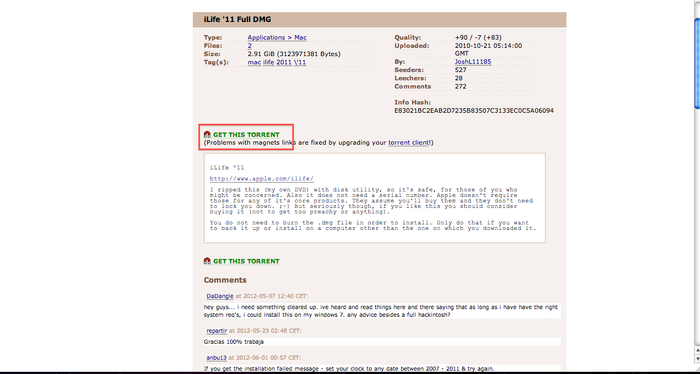Click the GET THIS TORRENT link above Comments

[x=246, y=261]
